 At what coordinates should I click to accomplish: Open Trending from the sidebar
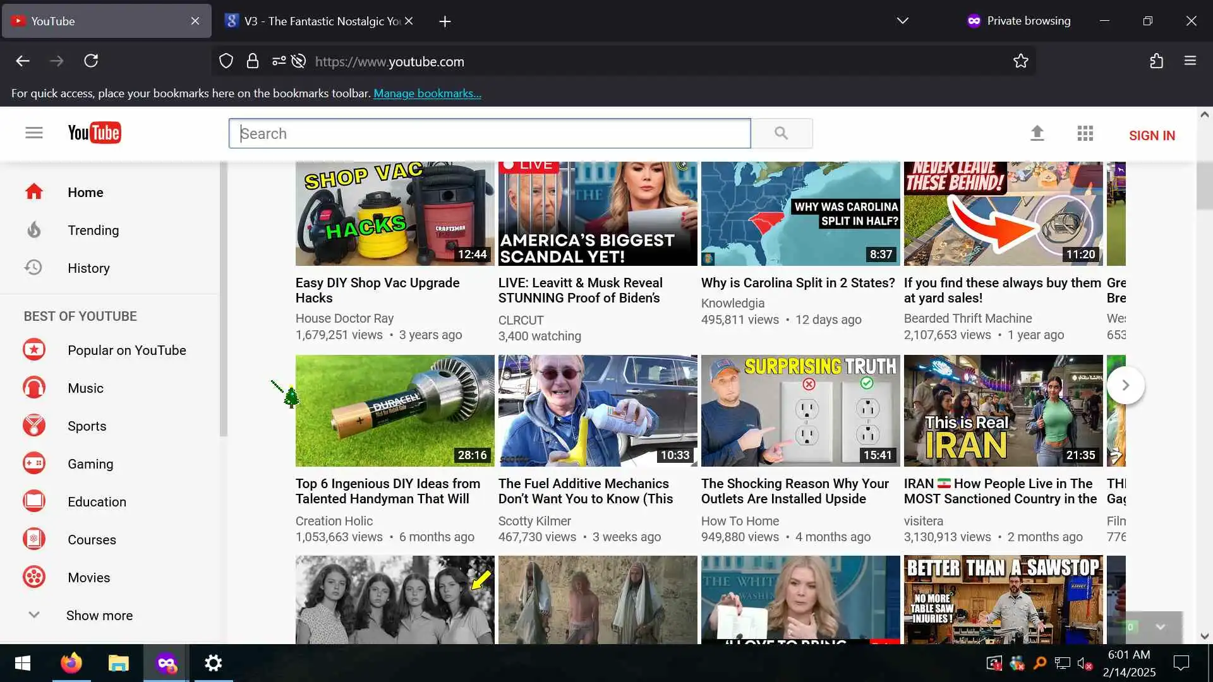[x=93, y=230]
